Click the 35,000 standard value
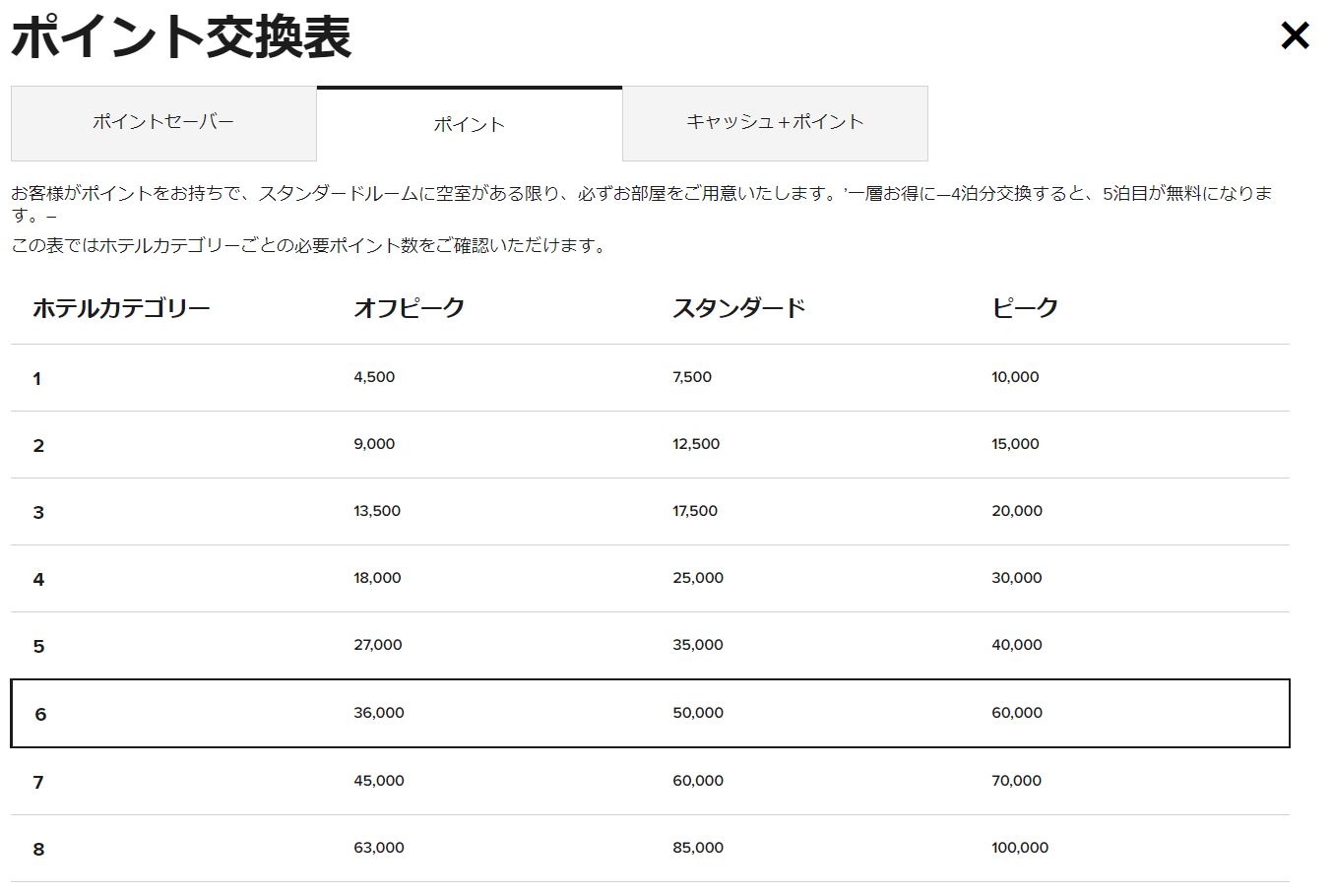 (x=698, y=645)
